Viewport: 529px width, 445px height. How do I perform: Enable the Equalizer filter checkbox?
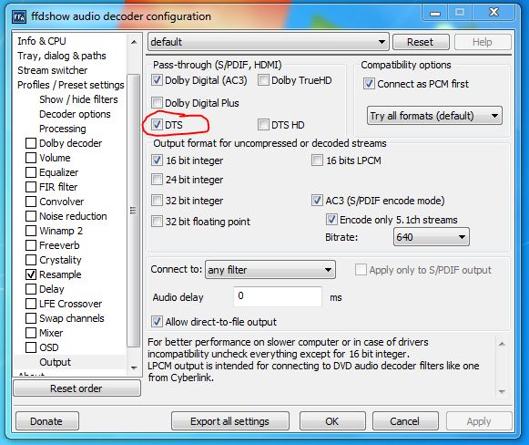(x=31, y=172)
